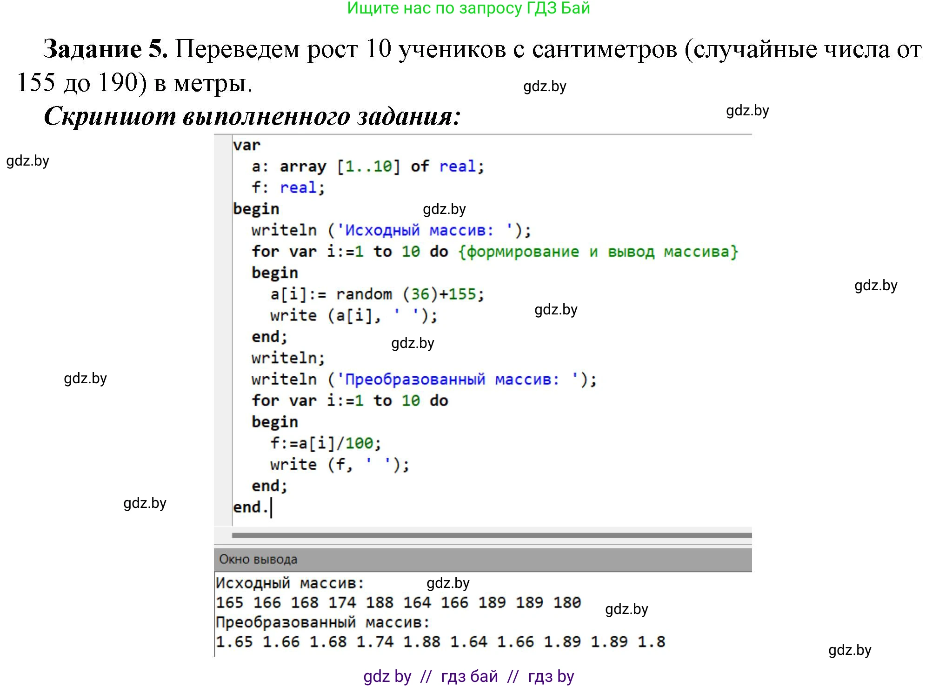Click the "gdz by" footer link
This screenshot has width=939, height=687.
coord(387,675)
